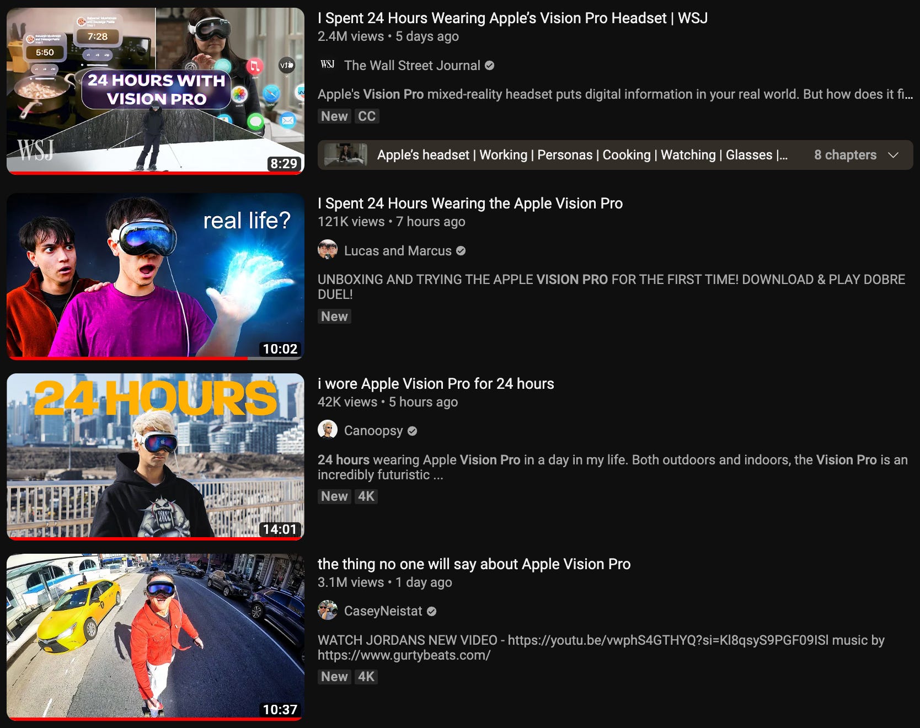Open title 'I Spent 24 Hours Wearing Apple's Vision Pro Headset | WSJ'
The height and width of the screenshot is (728, 920).
point(512,18)
